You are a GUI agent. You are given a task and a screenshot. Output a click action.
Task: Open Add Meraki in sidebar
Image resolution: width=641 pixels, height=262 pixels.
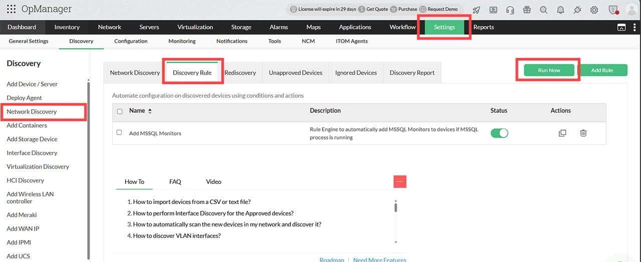[x=22, y=215]
